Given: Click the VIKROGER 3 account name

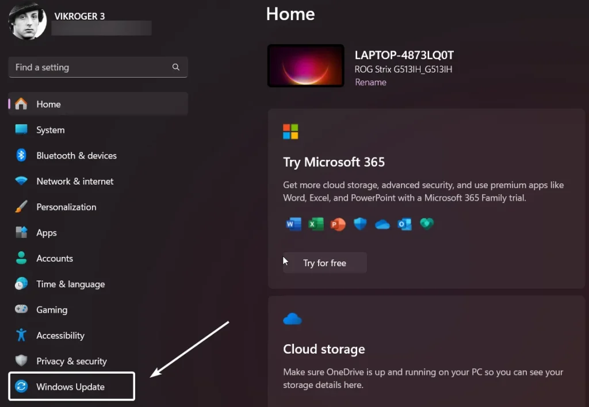Looking at the screenshot, I should 79,16.
